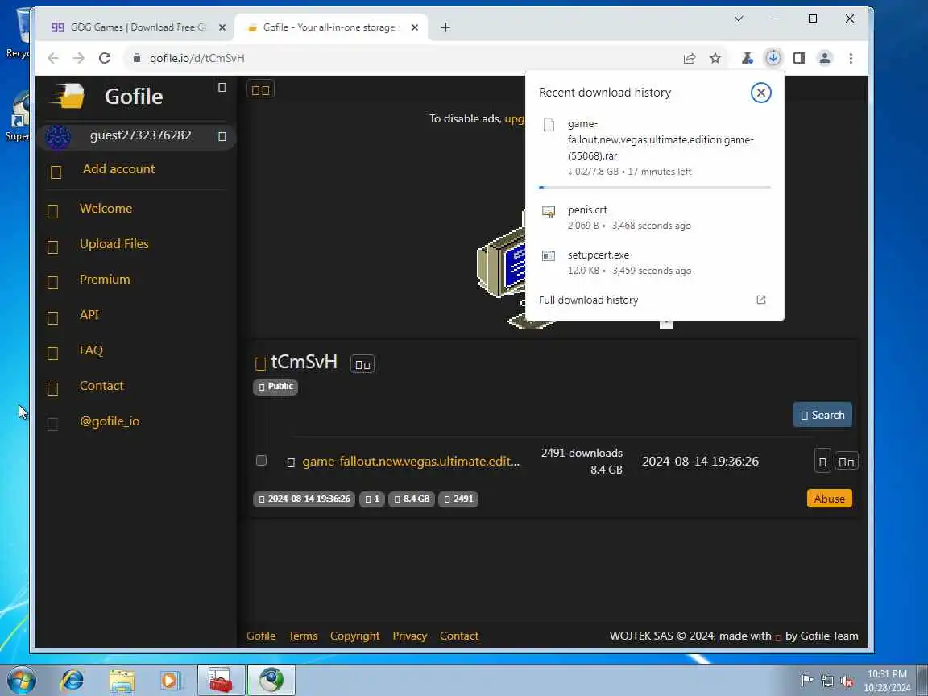This screenshot has height=696, width=928.
Task: Click the rar download progress bar
Action: tap(655, 187)
